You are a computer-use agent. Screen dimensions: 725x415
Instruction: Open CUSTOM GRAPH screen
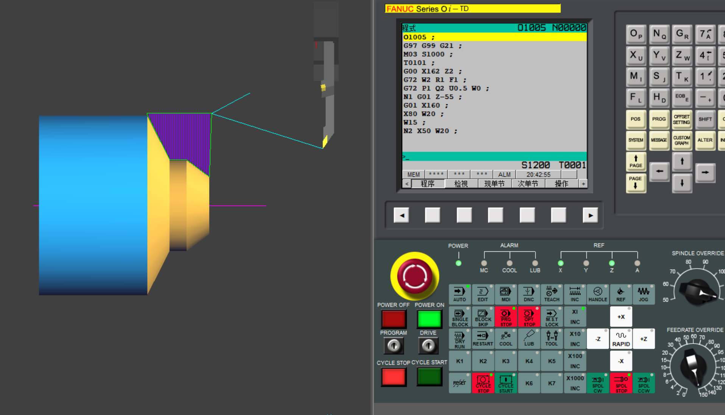point(682,140)
